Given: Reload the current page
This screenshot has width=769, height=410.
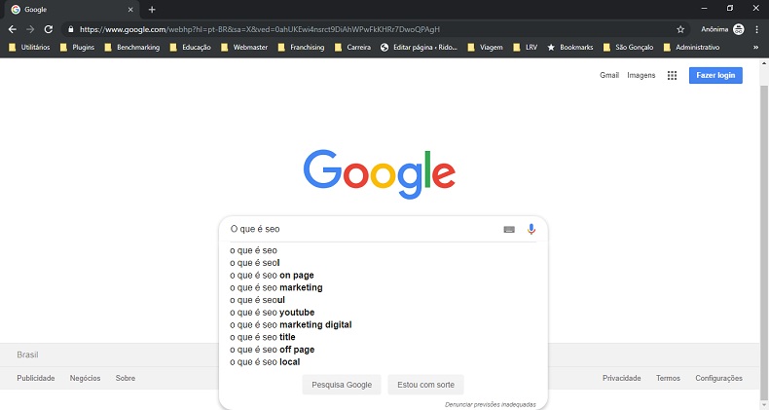Looking at the screenshot, I should [x=48, y=29].
